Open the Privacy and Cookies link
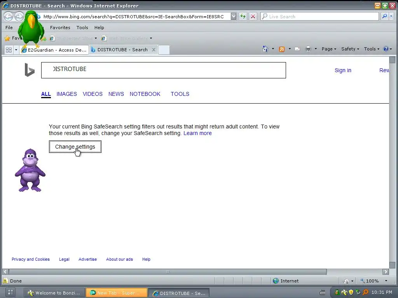The width and height of the screenshot is (398, 298). tap(30, 259)
